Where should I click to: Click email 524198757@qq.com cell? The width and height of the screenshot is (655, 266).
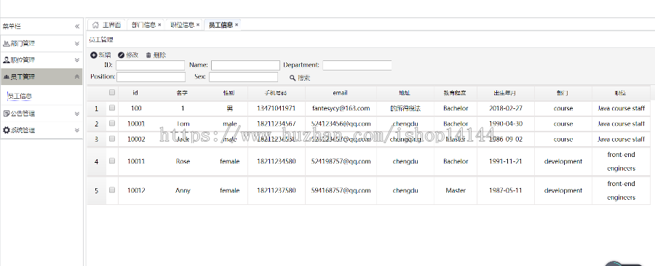coord(341,161)
